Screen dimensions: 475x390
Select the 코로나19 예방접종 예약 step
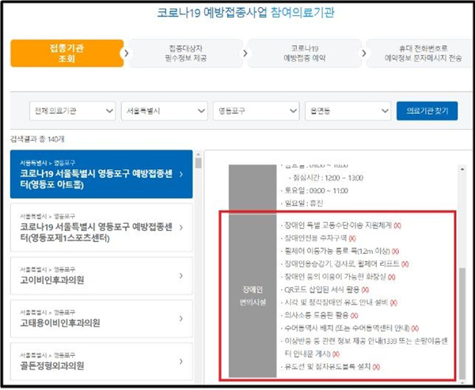click(305, 53)
